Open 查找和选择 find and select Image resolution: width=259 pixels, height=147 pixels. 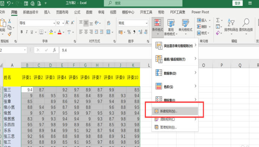click(246, 27)
